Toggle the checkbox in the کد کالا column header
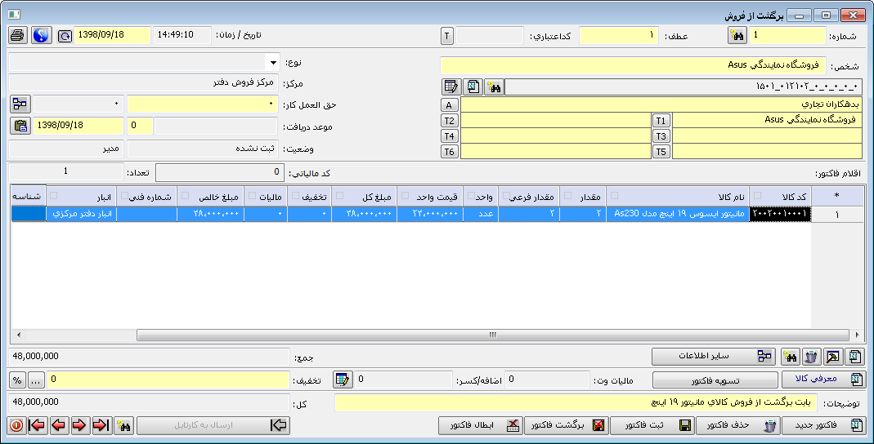 coord(756,196)
